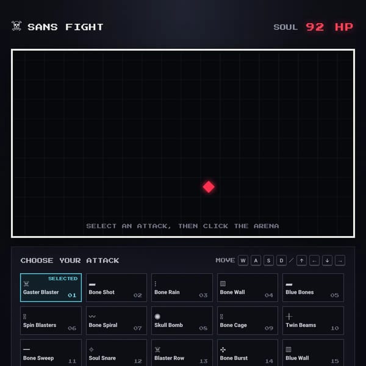
Task: Choose the Bone Burst attack
Action: click(248, 353)
